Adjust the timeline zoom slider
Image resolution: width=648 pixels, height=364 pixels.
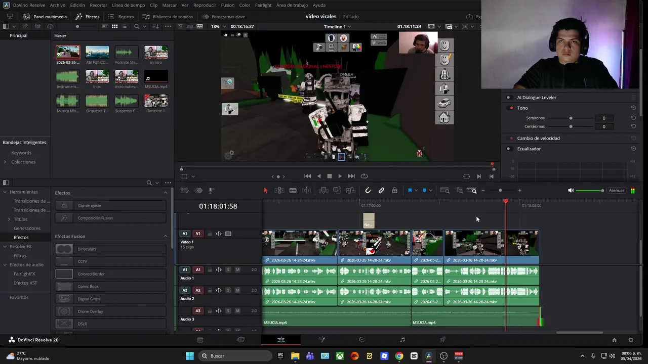click(x=501, y=191)
